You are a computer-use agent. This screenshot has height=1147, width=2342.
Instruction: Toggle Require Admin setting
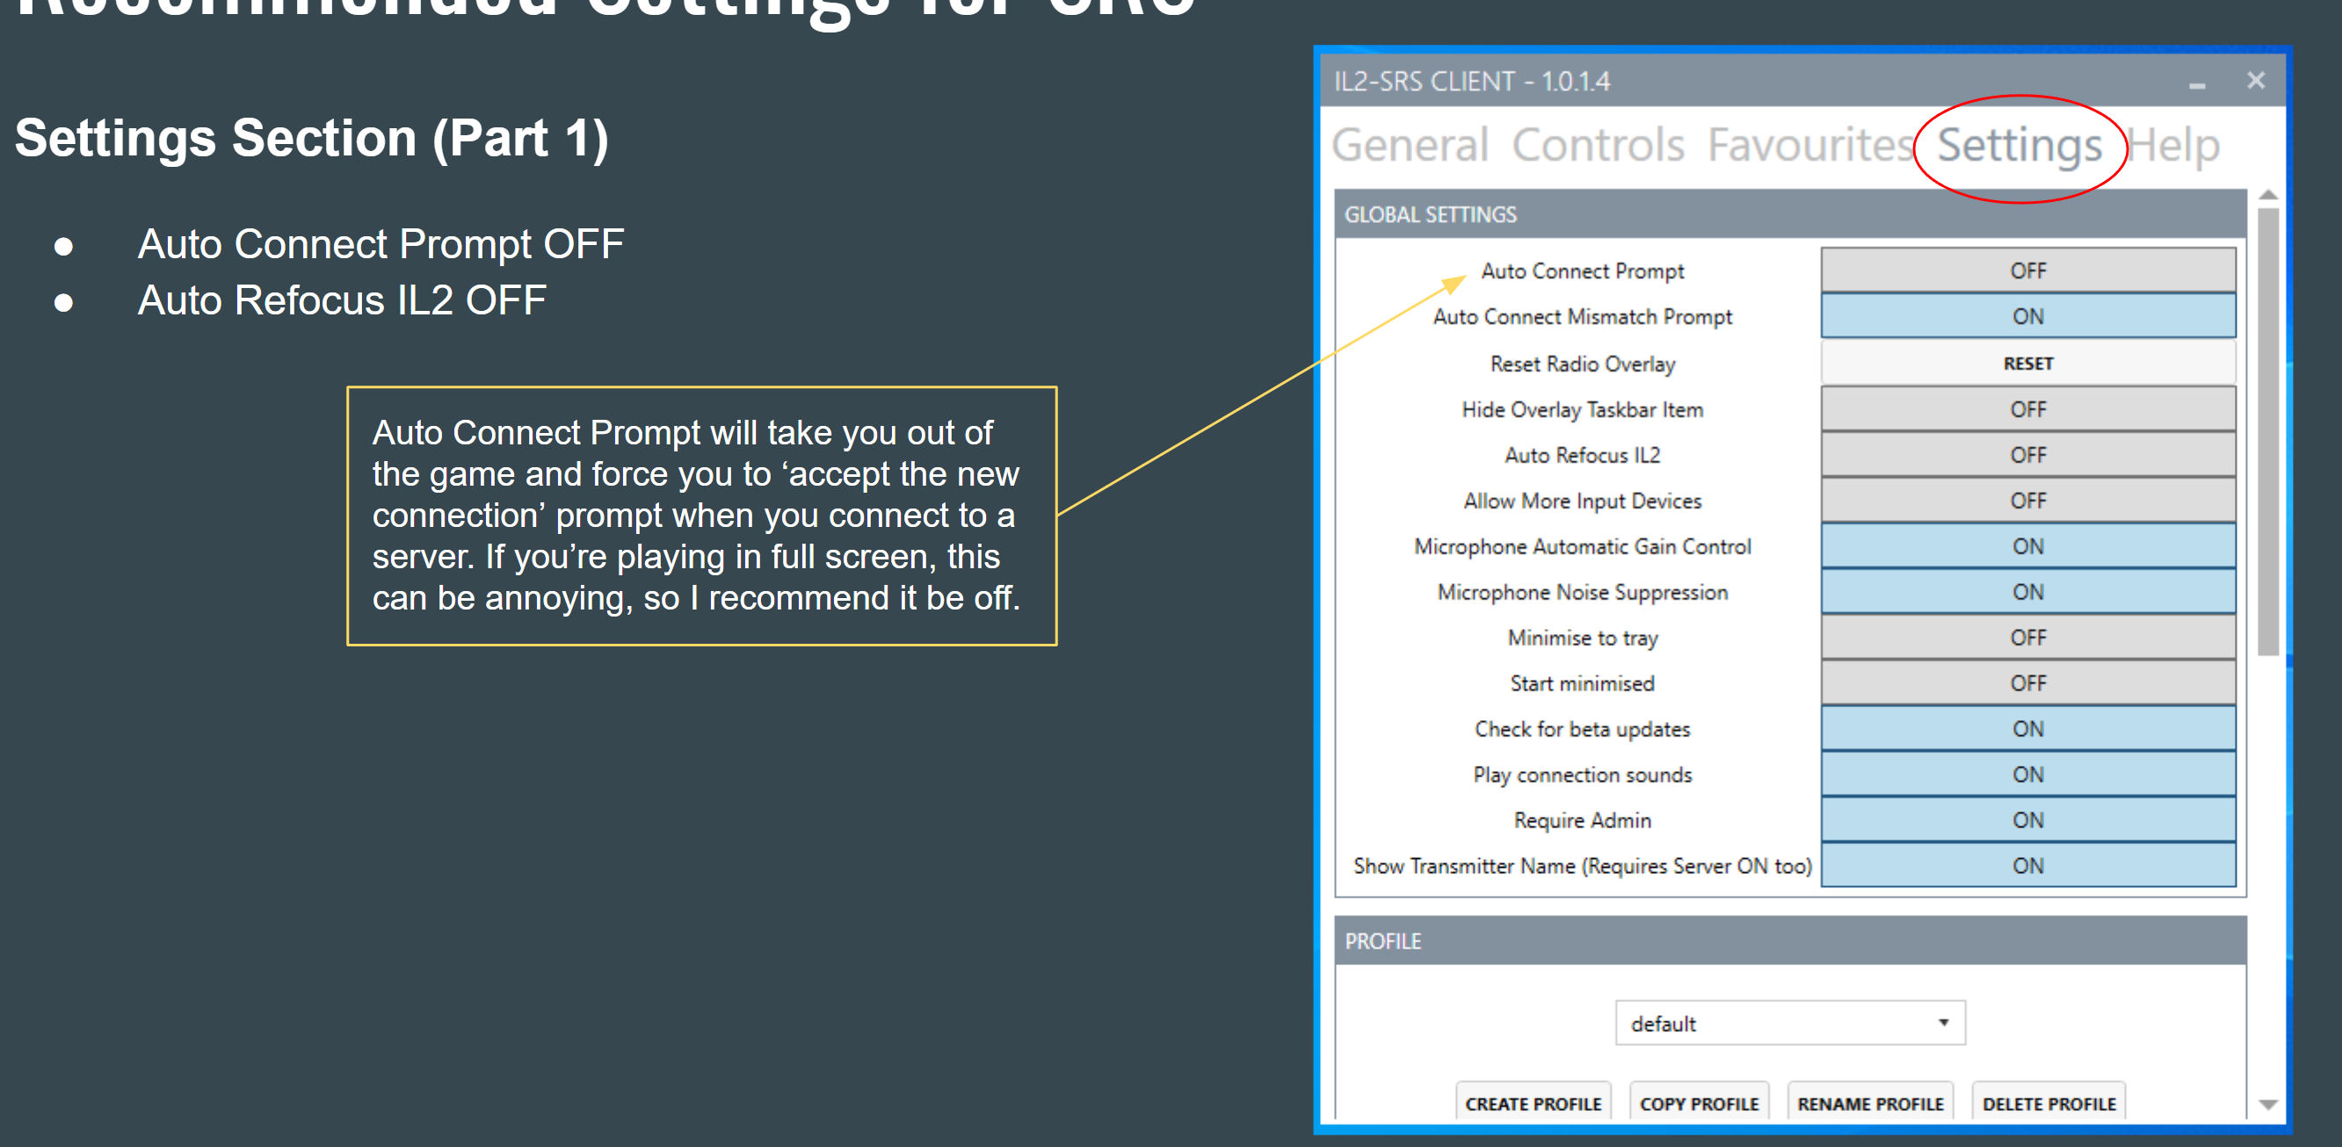point(2027,819)
